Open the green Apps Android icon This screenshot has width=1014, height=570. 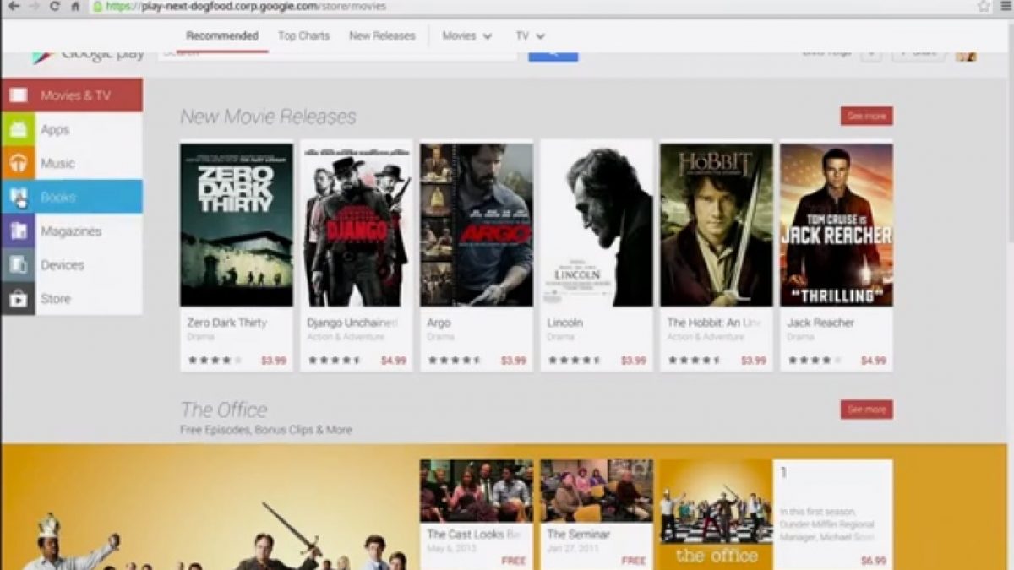(x=18, y=129)
